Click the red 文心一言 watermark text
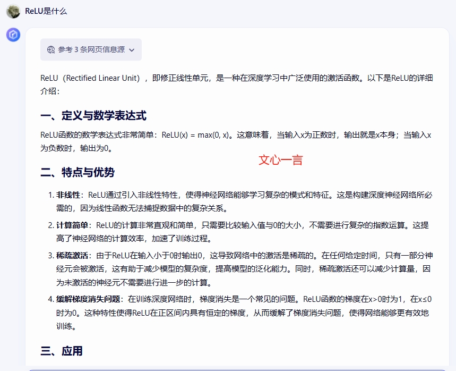The width and height of the screenshot is (456, 371). tap(280, 159)
